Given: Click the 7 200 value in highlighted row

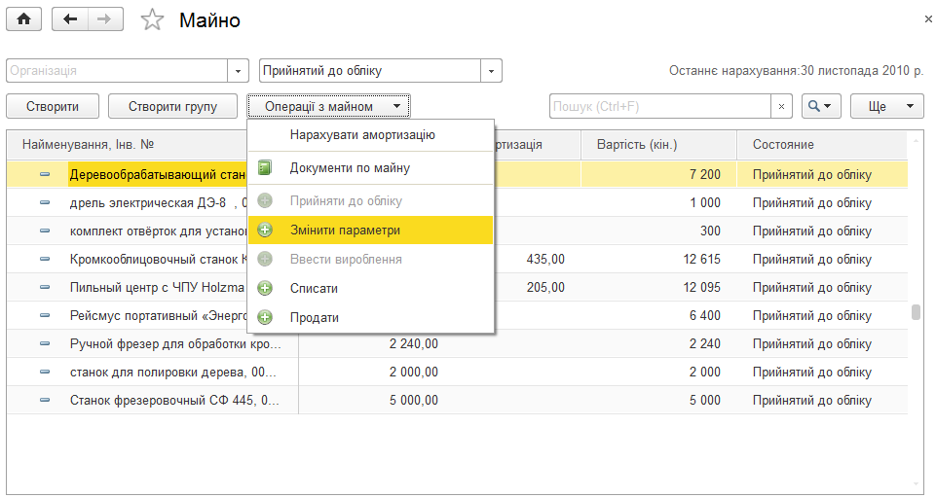Looking at the screenshot, I should [x=705, y=174].
